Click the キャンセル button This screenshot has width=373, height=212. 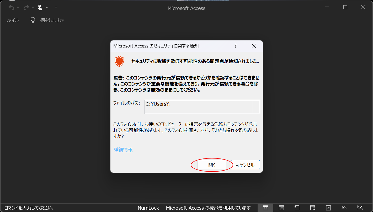click(x=245, y=165)
